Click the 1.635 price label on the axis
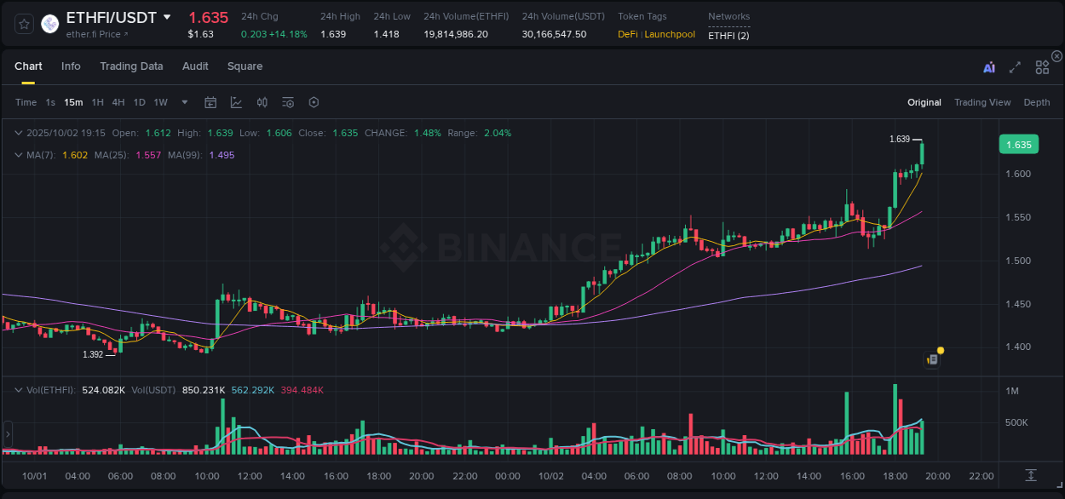The image size is (1065, 499). click(1019, 144)
